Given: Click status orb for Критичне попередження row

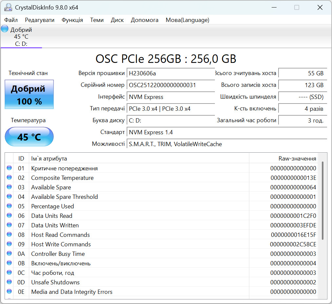Looking at the screenshot, I should point(9,168).
